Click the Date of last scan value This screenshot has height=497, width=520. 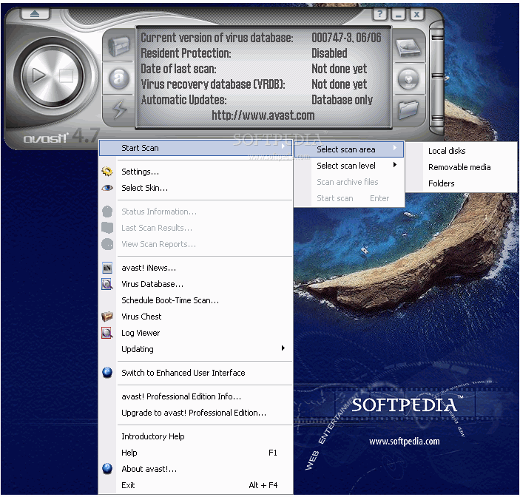[x=340, y=69]
